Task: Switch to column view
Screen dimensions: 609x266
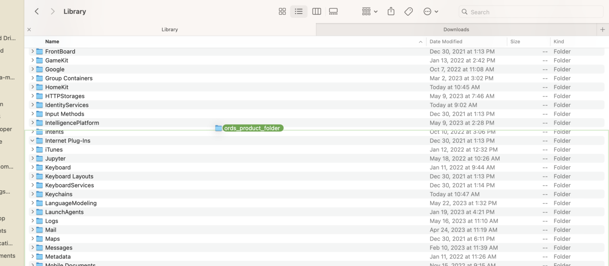Action: click(x=316, y=11)
